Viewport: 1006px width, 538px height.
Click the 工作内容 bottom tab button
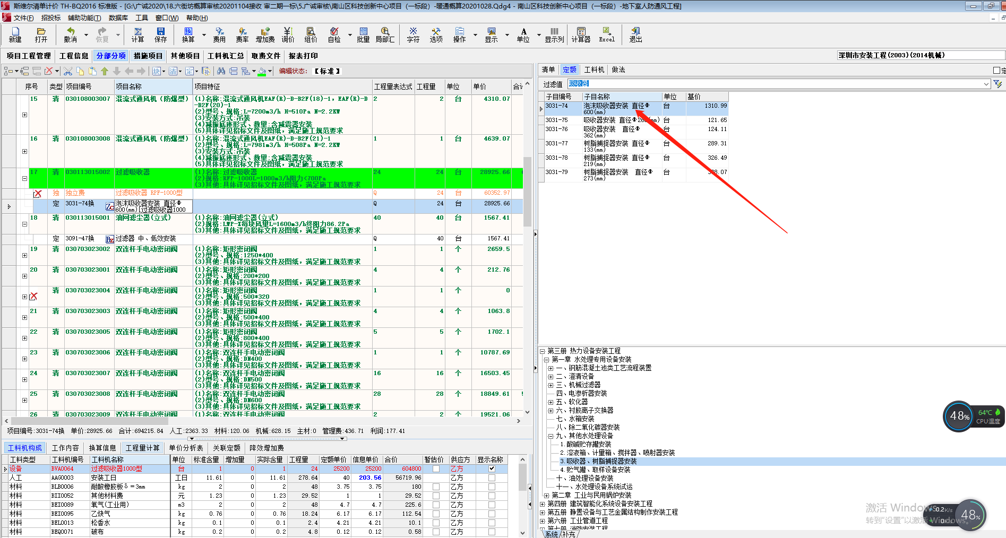click(65, 448)
